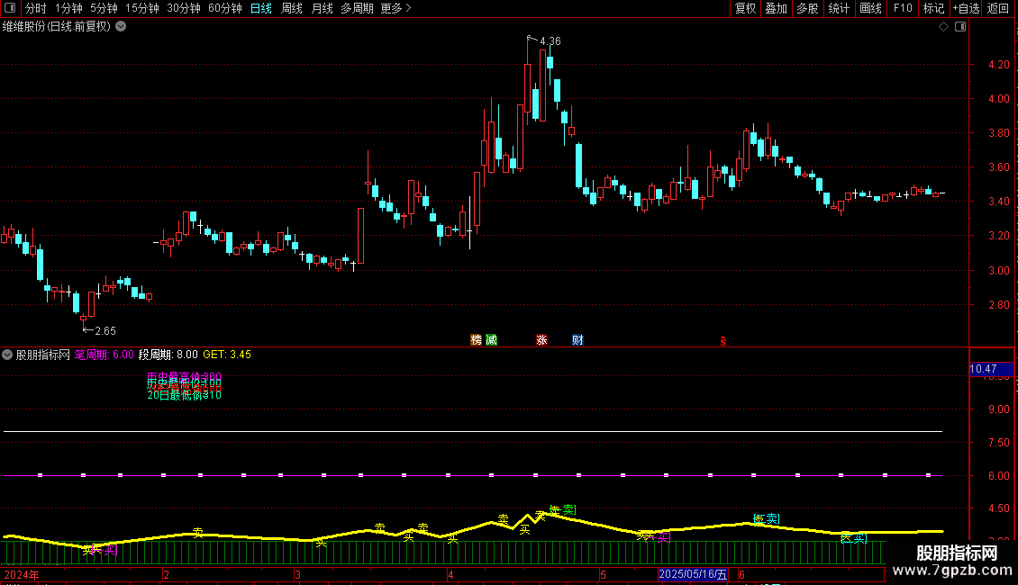Click the 财 marker icon on the chart

[577, 340]
